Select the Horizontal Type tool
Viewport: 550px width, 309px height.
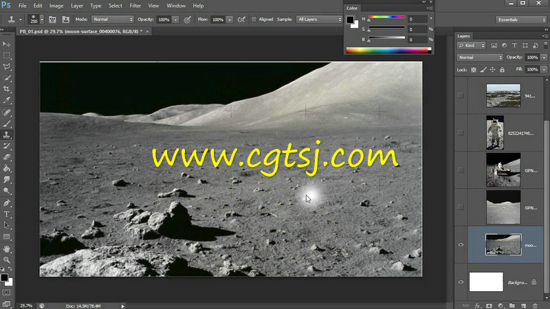tap(6, 214)
